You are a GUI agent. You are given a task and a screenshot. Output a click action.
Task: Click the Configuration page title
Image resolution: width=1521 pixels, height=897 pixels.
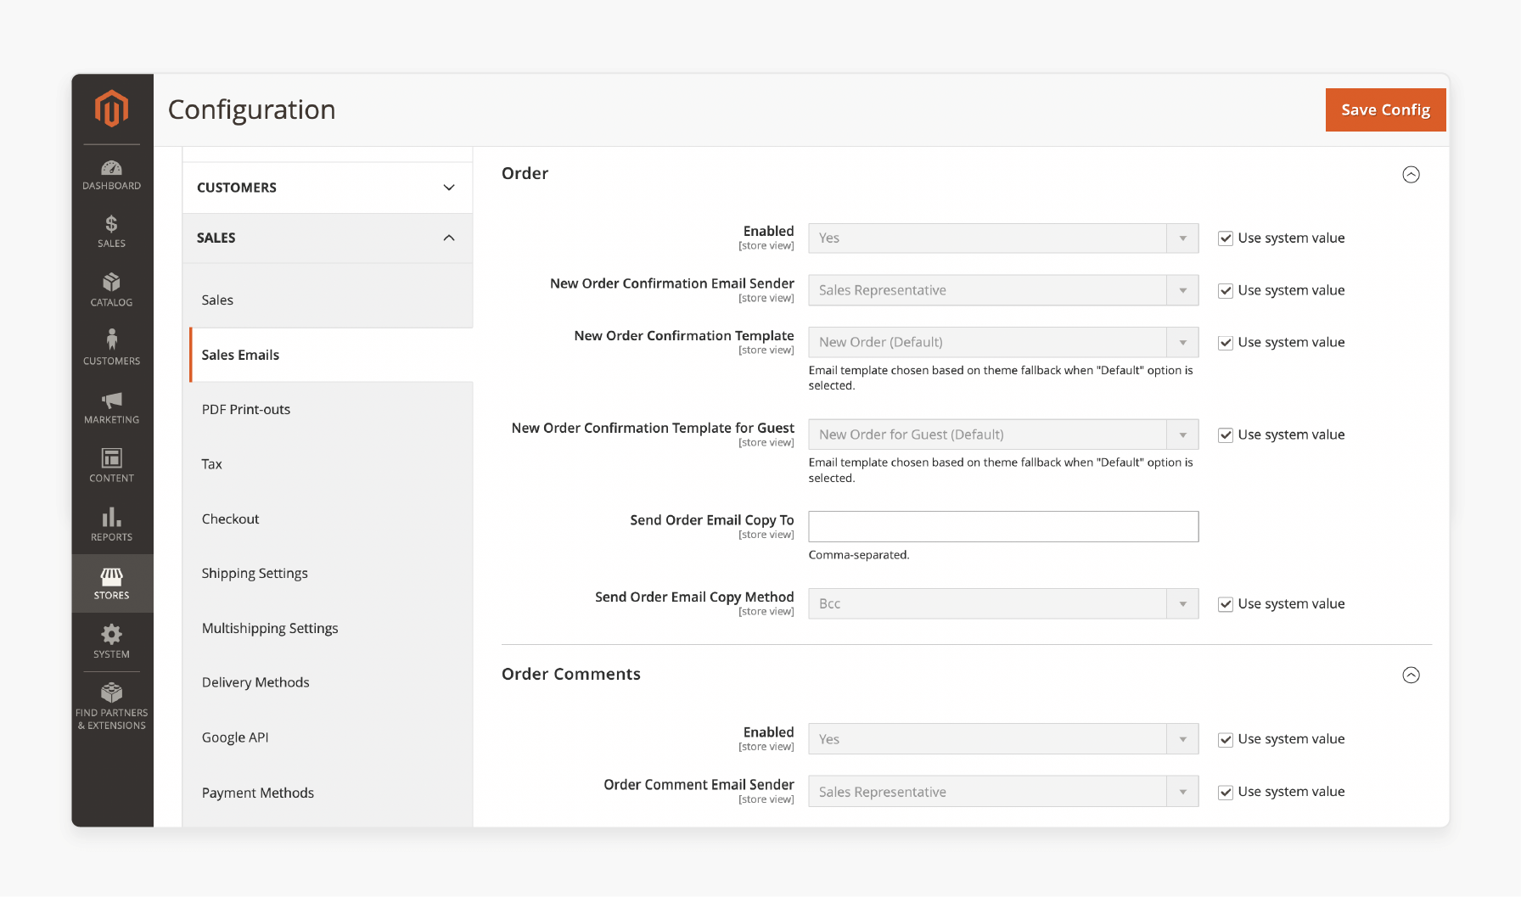click(251, 110)
